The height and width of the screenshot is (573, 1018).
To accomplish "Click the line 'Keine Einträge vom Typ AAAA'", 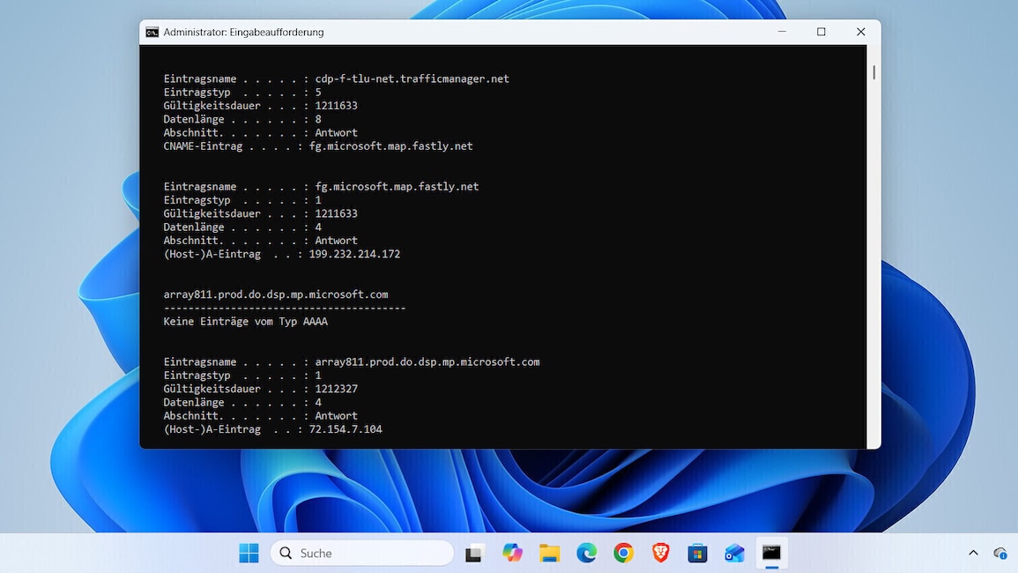I will 245,322.
